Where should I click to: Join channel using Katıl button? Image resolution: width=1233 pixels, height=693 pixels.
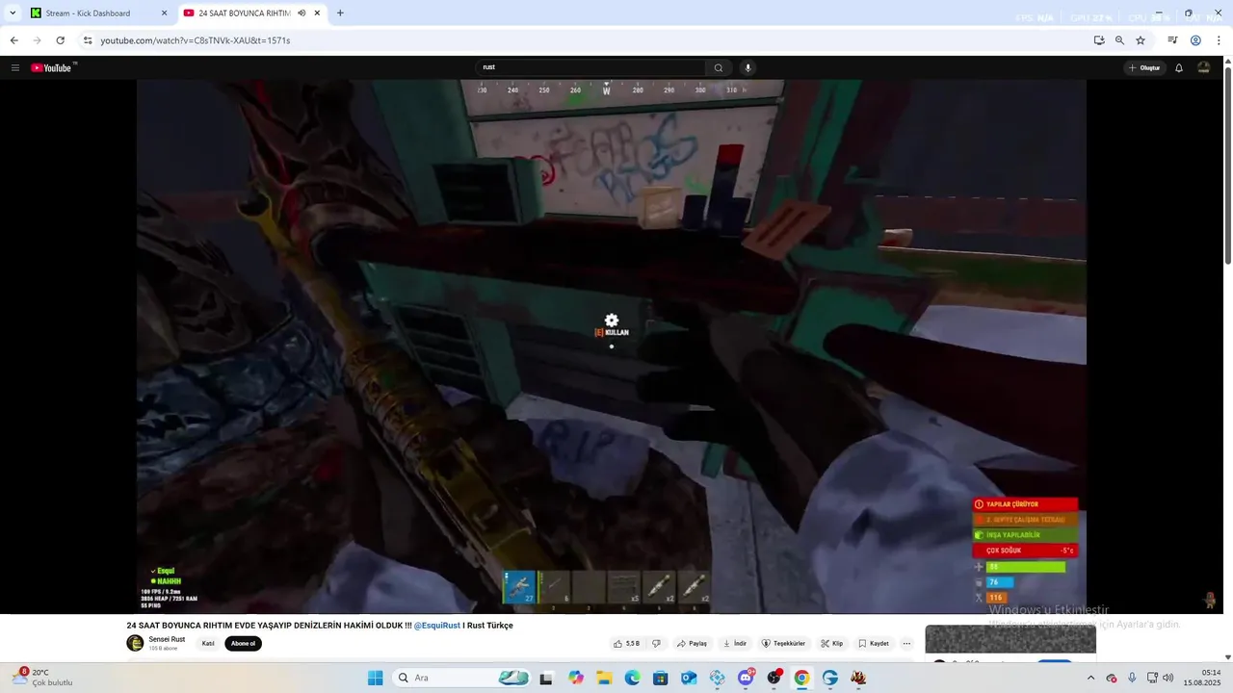[208, 643]
